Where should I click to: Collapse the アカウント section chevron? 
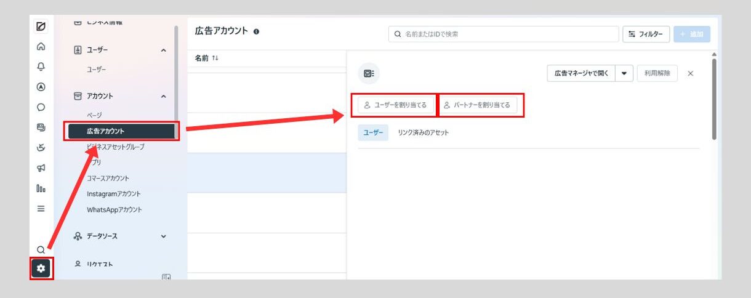pos(163,96)
